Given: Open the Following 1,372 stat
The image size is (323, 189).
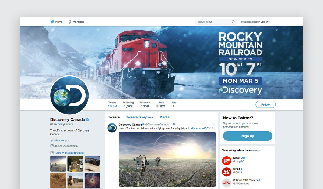Looking at the screenshot, I should (128, 105).
